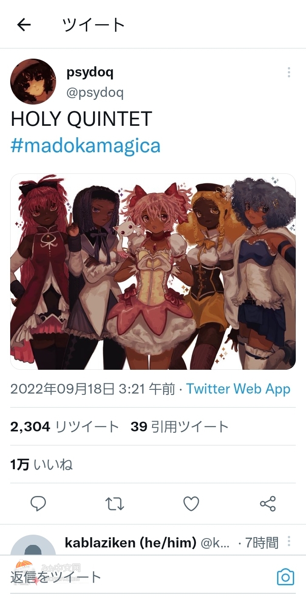Open the #madokamagica hashtag link
The height and width of the screenshot is (598, 306).
coord(85,146)
